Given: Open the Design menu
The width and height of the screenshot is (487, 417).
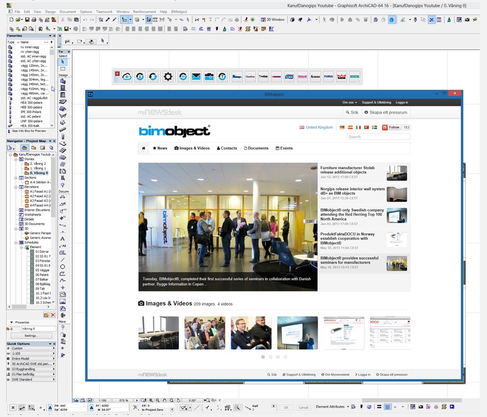Looking at the screenshot, I should pos(50,12).
